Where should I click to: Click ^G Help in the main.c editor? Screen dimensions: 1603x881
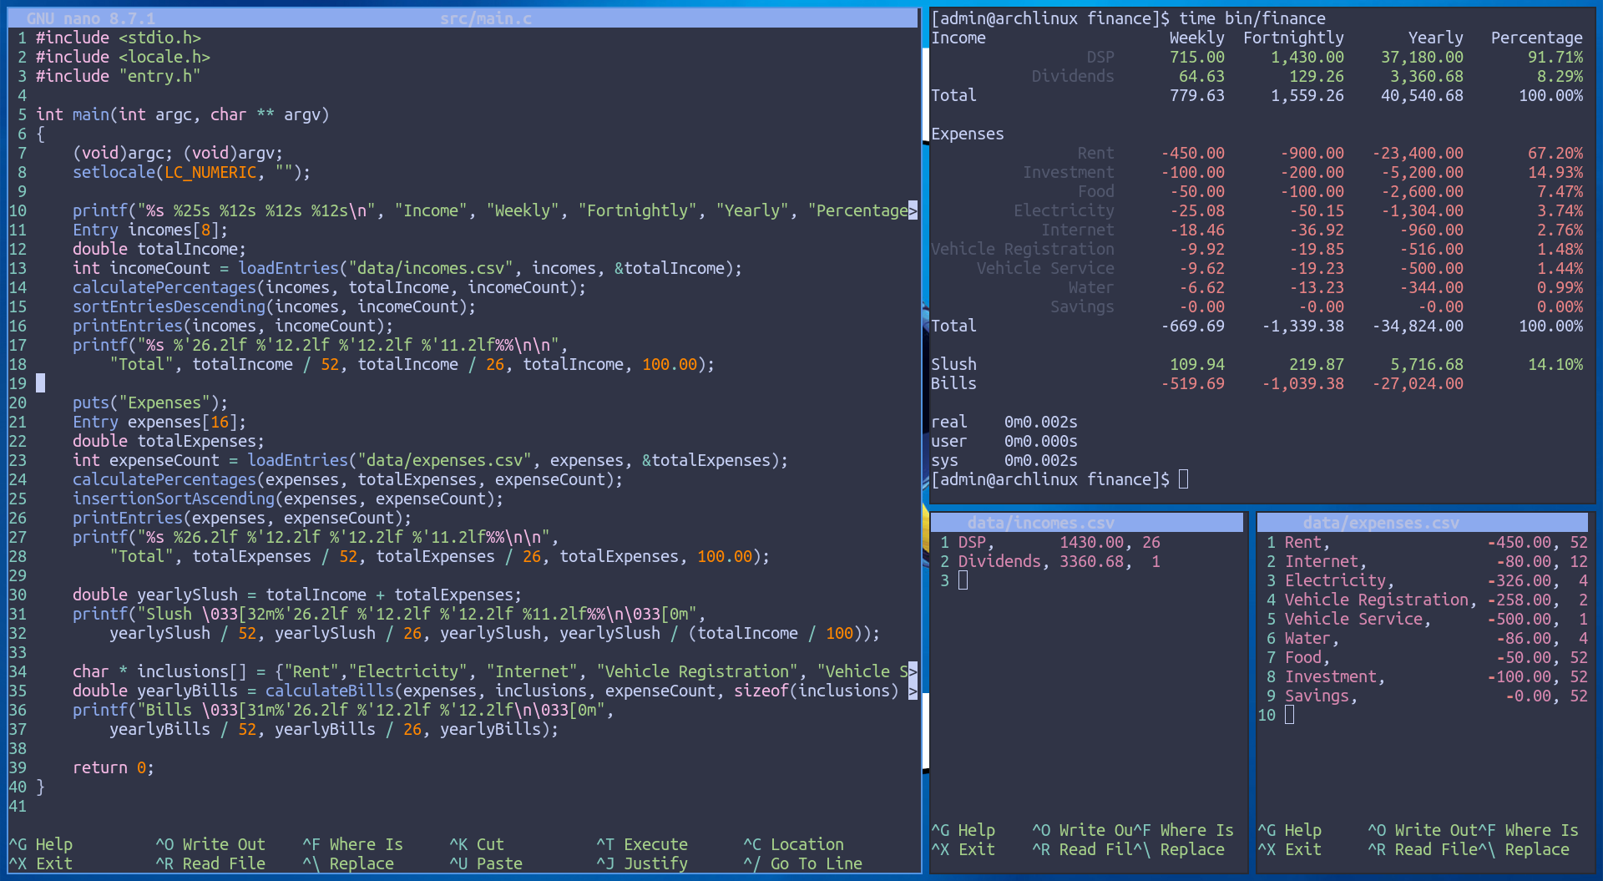[41, 844]
